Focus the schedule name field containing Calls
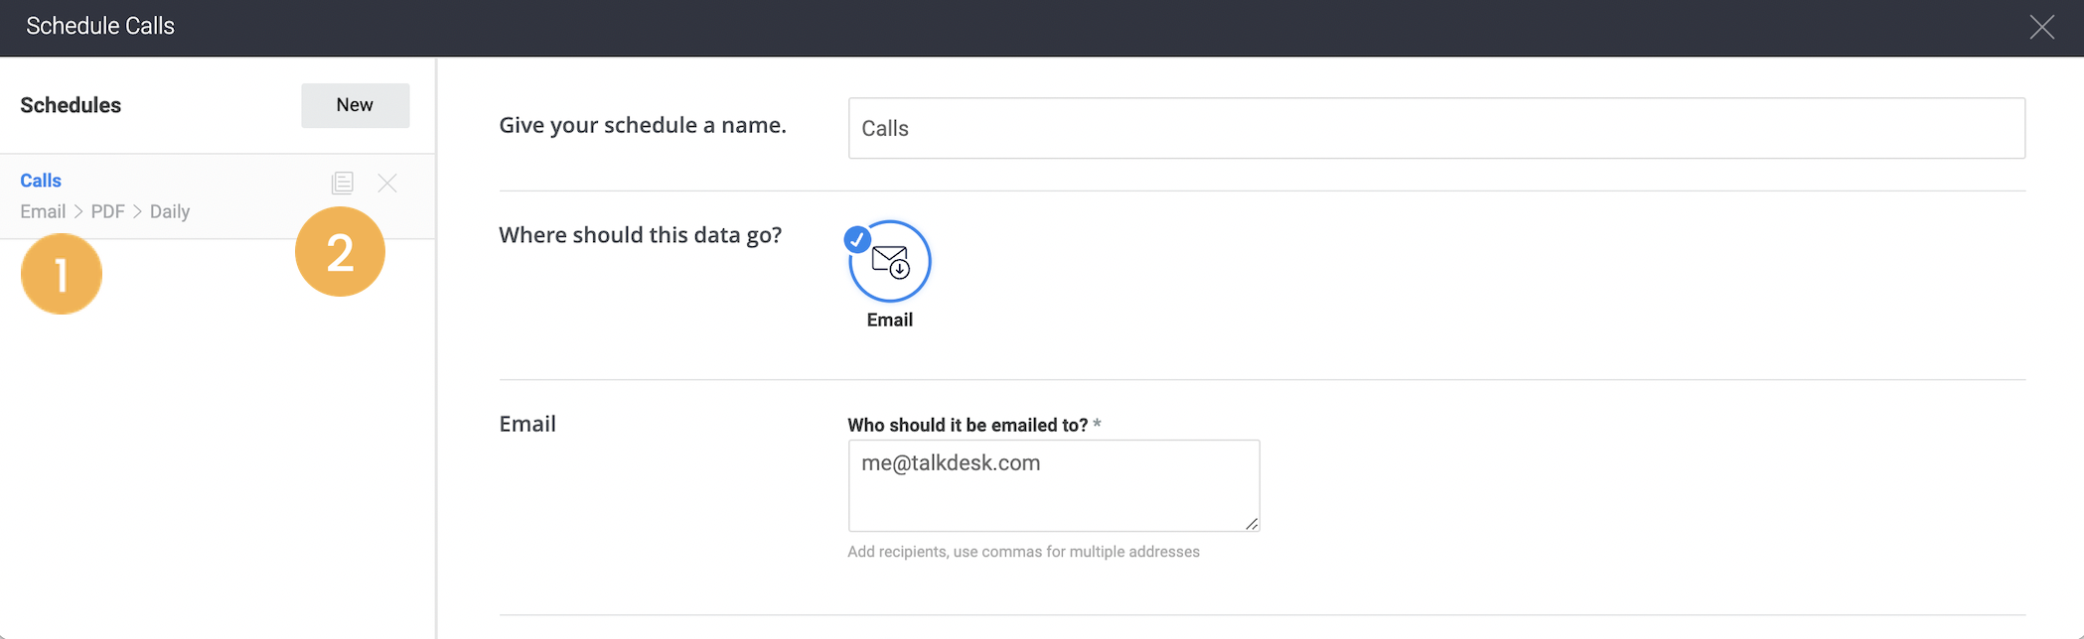Screen dimensions: 2084x639 1436,128
